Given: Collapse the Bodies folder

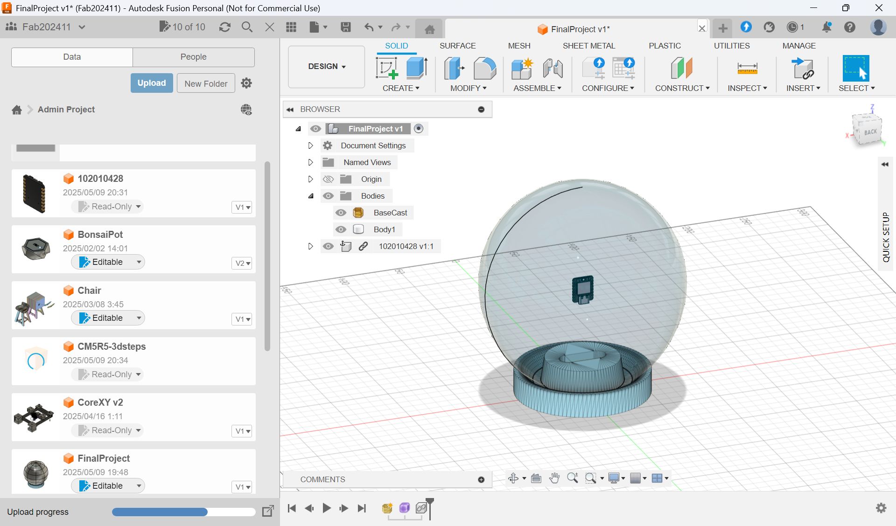Looking at the screenshot, I should pos(311,196).
